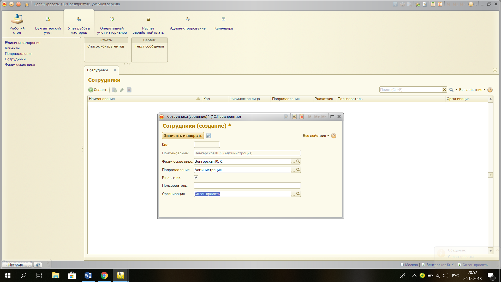This screenshot has width=501, height=282.
Task: Click the Пользователь input field
Action: click(247, 186)
